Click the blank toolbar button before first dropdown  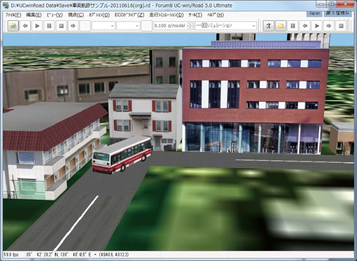point(85,26)
